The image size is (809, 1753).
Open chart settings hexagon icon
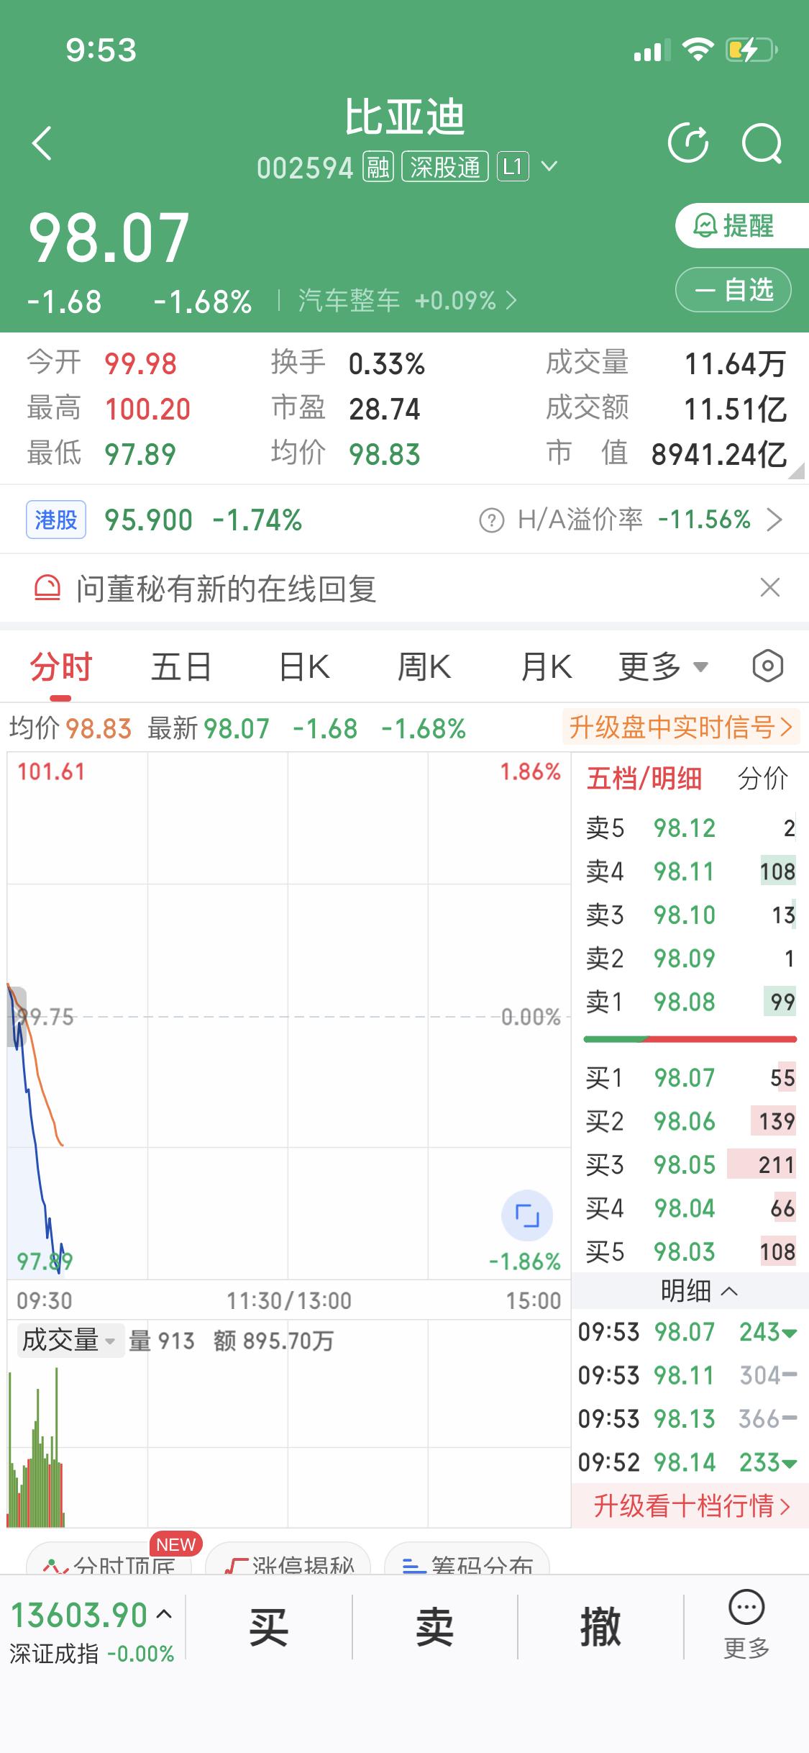tap(767, 666)
